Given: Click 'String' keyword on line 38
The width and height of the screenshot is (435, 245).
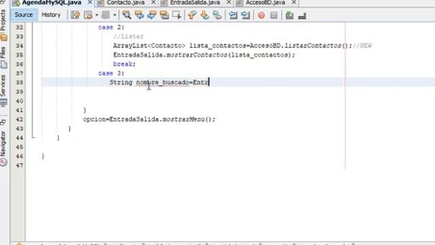Looking at the screenshot, I should [x=121, y=82].
